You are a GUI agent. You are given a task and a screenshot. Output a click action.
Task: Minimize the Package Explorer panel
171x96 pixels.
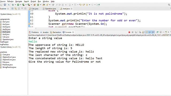22,8
